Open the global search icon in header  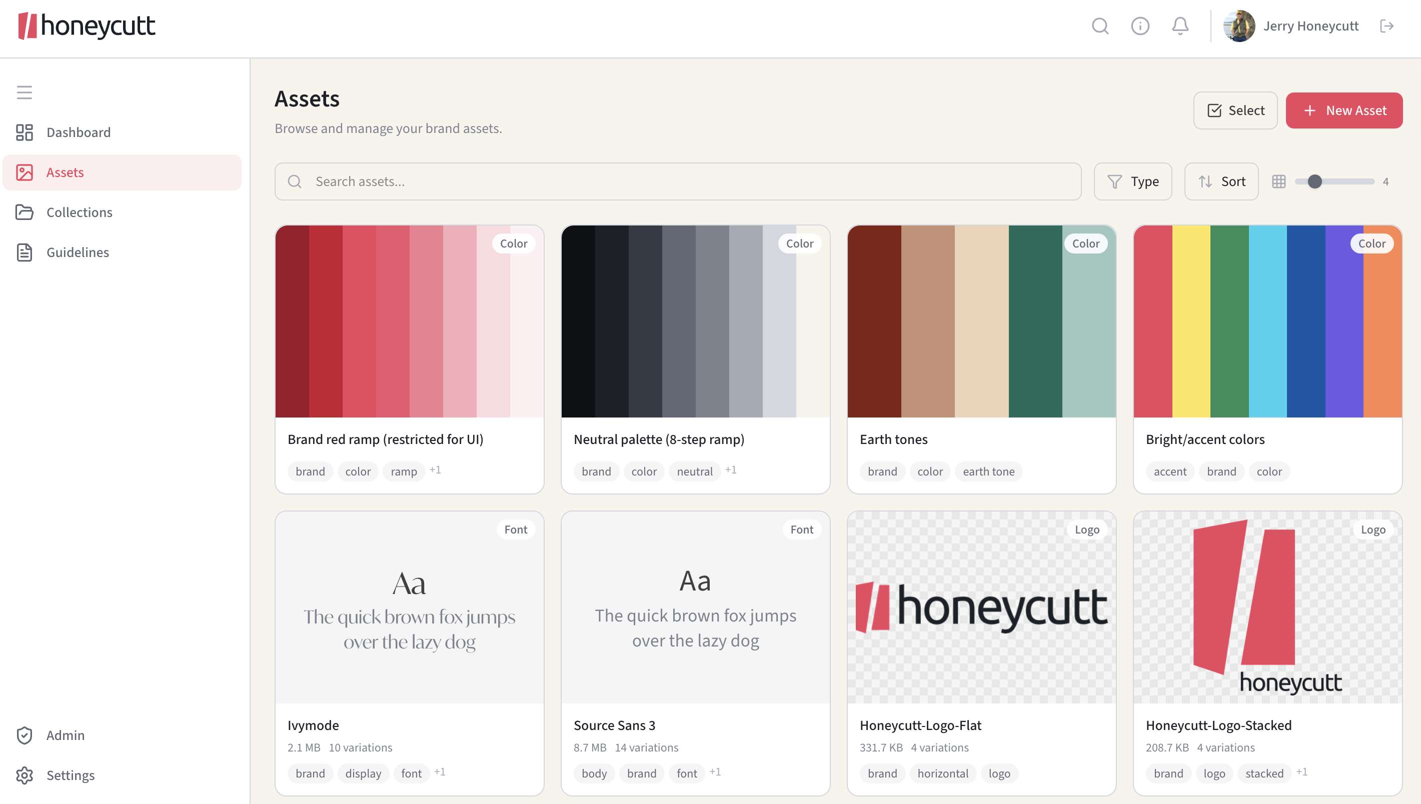[x=1099, y=26]
